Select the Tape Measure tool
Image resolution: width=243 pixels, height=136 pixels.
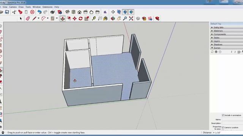coord(94,19)
